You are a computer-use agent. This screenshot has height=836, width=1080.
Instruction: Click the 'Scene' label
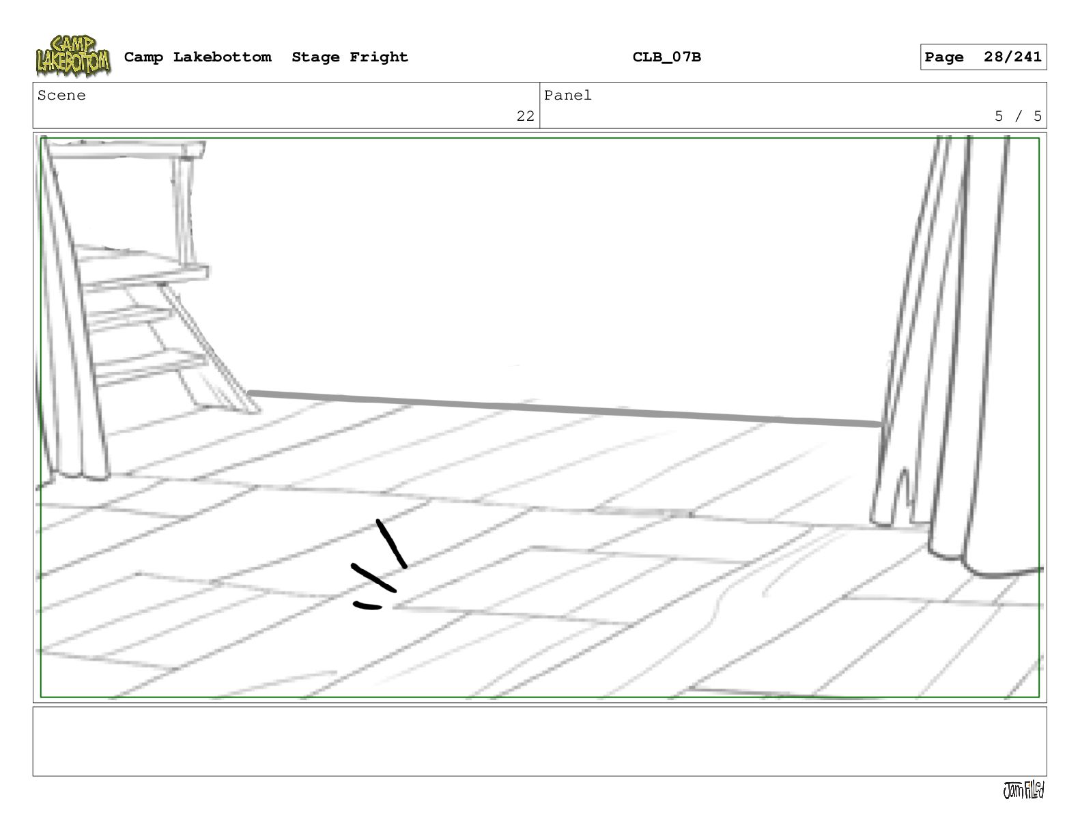[61, 96]
